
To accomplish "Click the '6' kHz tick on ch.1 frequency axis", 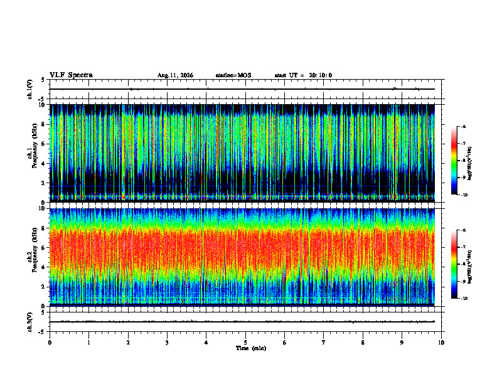I will 45,144.
